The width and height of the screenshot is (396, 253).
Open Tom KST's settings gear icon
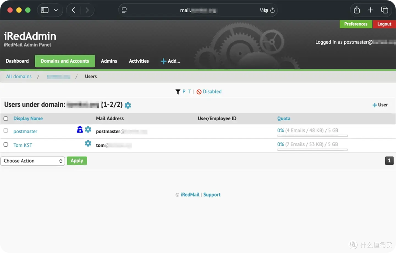point(88,143)
